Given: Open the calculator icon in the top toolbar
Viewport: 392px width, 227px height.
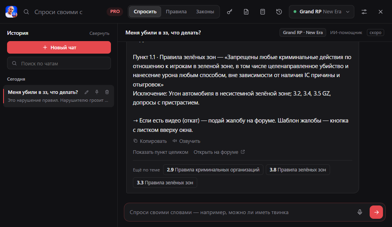Looking at the screenshot, I should [x=263, y=12].
